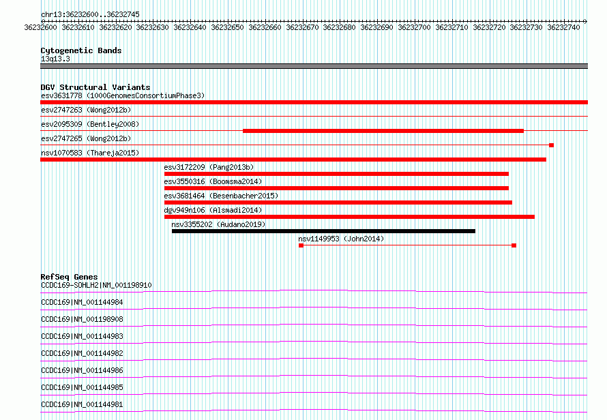Open gene CCDC169|NM_001144982
The height and width of the screenshot is (420, 607).
point(82,353)
